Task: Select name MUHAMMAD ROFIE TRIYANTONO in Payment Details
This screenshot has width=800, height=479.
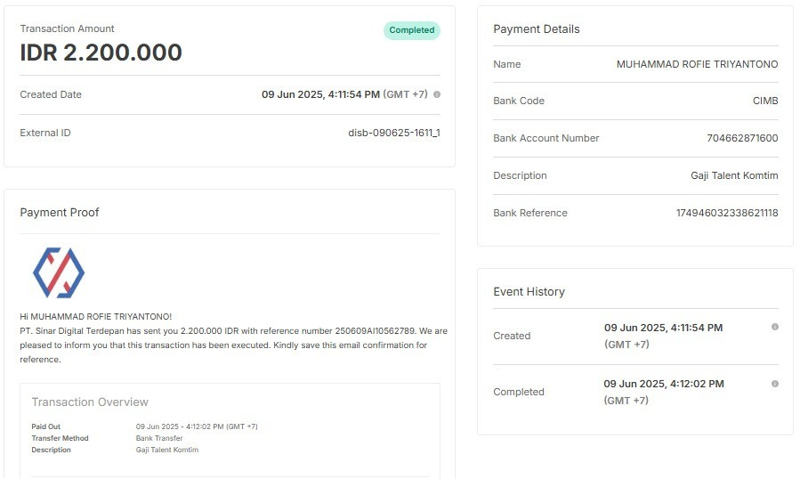Action: point(697,64)
